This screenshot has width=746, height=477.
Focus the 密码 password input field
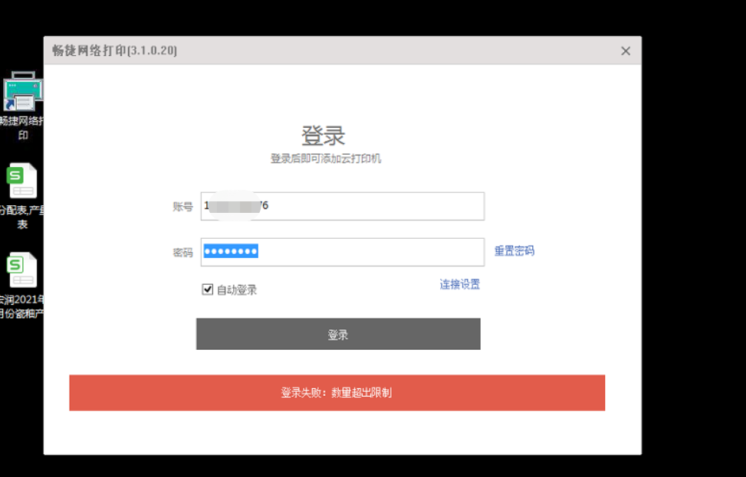click(343, 252)
